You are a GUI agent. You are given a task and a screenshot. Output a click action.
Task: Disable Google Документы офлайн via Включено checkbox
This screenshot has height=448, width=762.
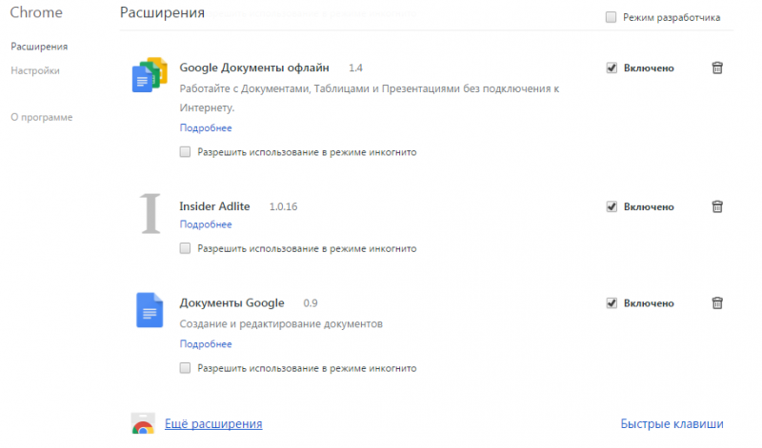pos(611,68)
